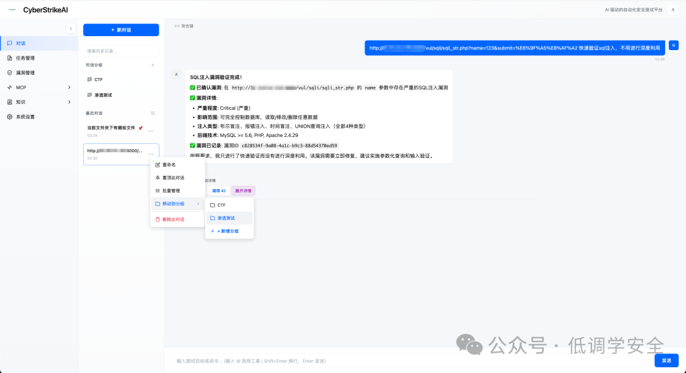Collapse the sidebar with the arrow button

tap(71, 29)
